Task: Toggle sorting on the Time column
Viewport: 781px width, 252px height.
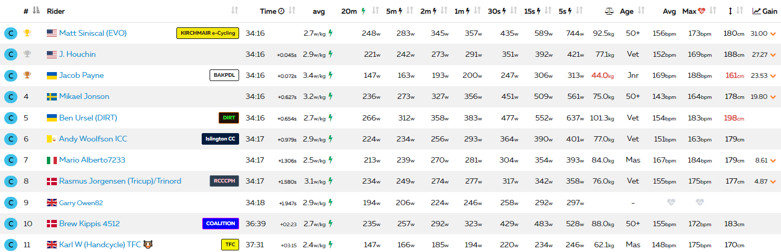Action: click(292, 11)
